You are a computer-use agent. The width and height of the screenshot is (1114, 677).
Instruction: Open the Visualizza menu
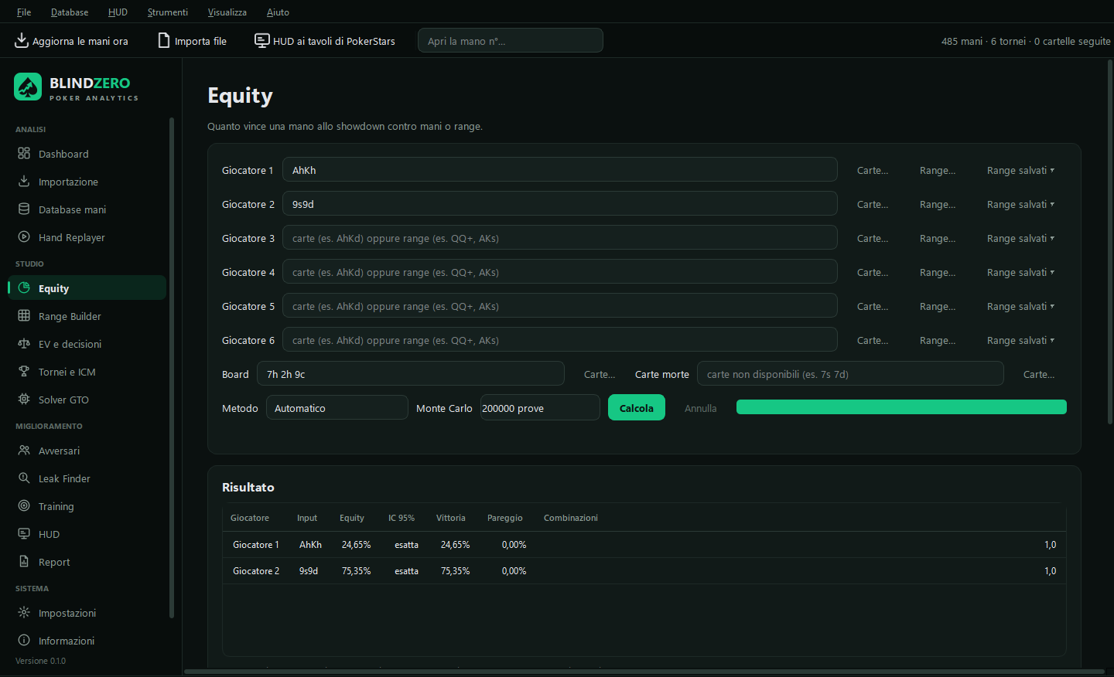(227, 12)
